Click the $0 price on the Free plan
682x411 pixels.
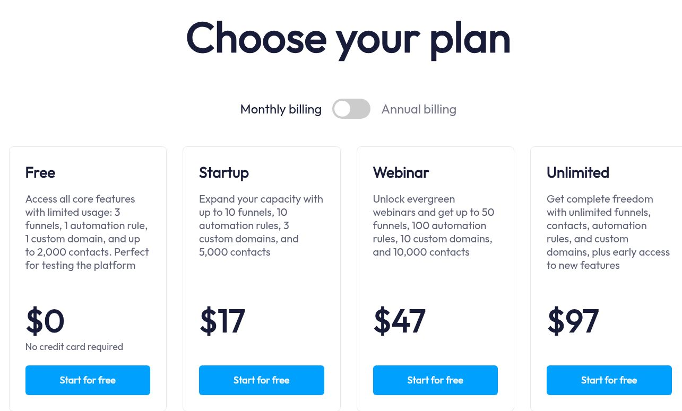click(45, 321)
